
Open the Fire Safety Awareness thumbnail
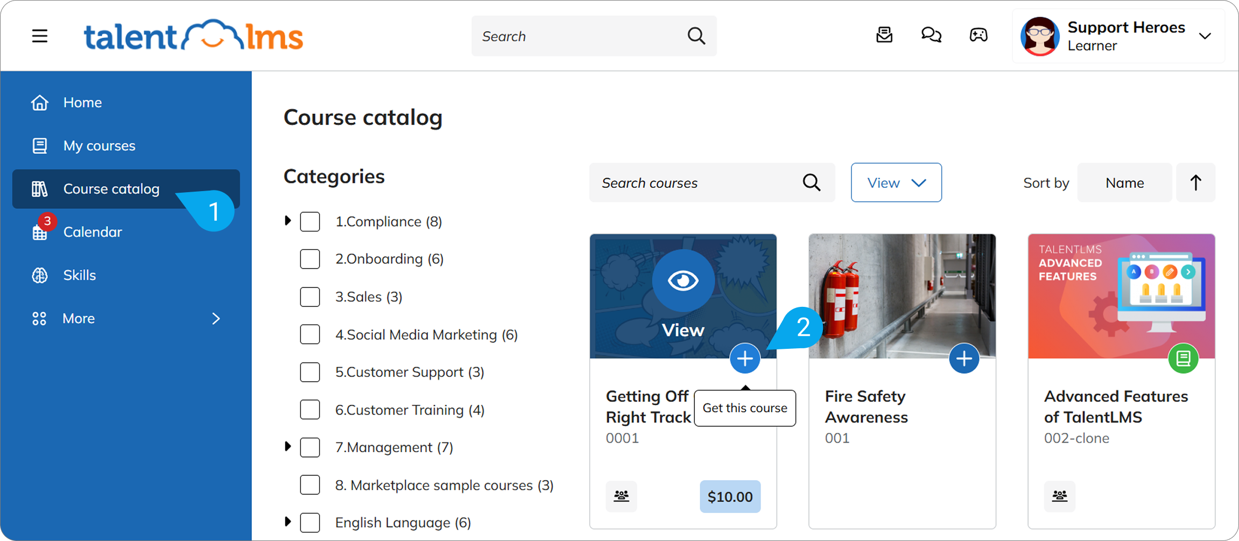click(902, 296)
